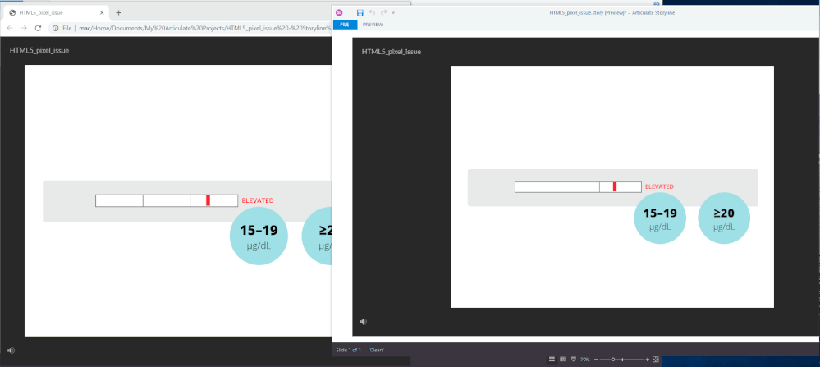Screen dimensions: 820x367
Task: Redo action in Storyline toolbar
Action: 383,12
